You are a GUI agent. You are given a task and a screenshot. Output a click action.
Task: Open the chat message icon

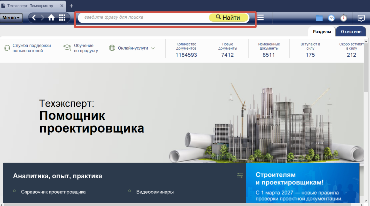point(361,18)
